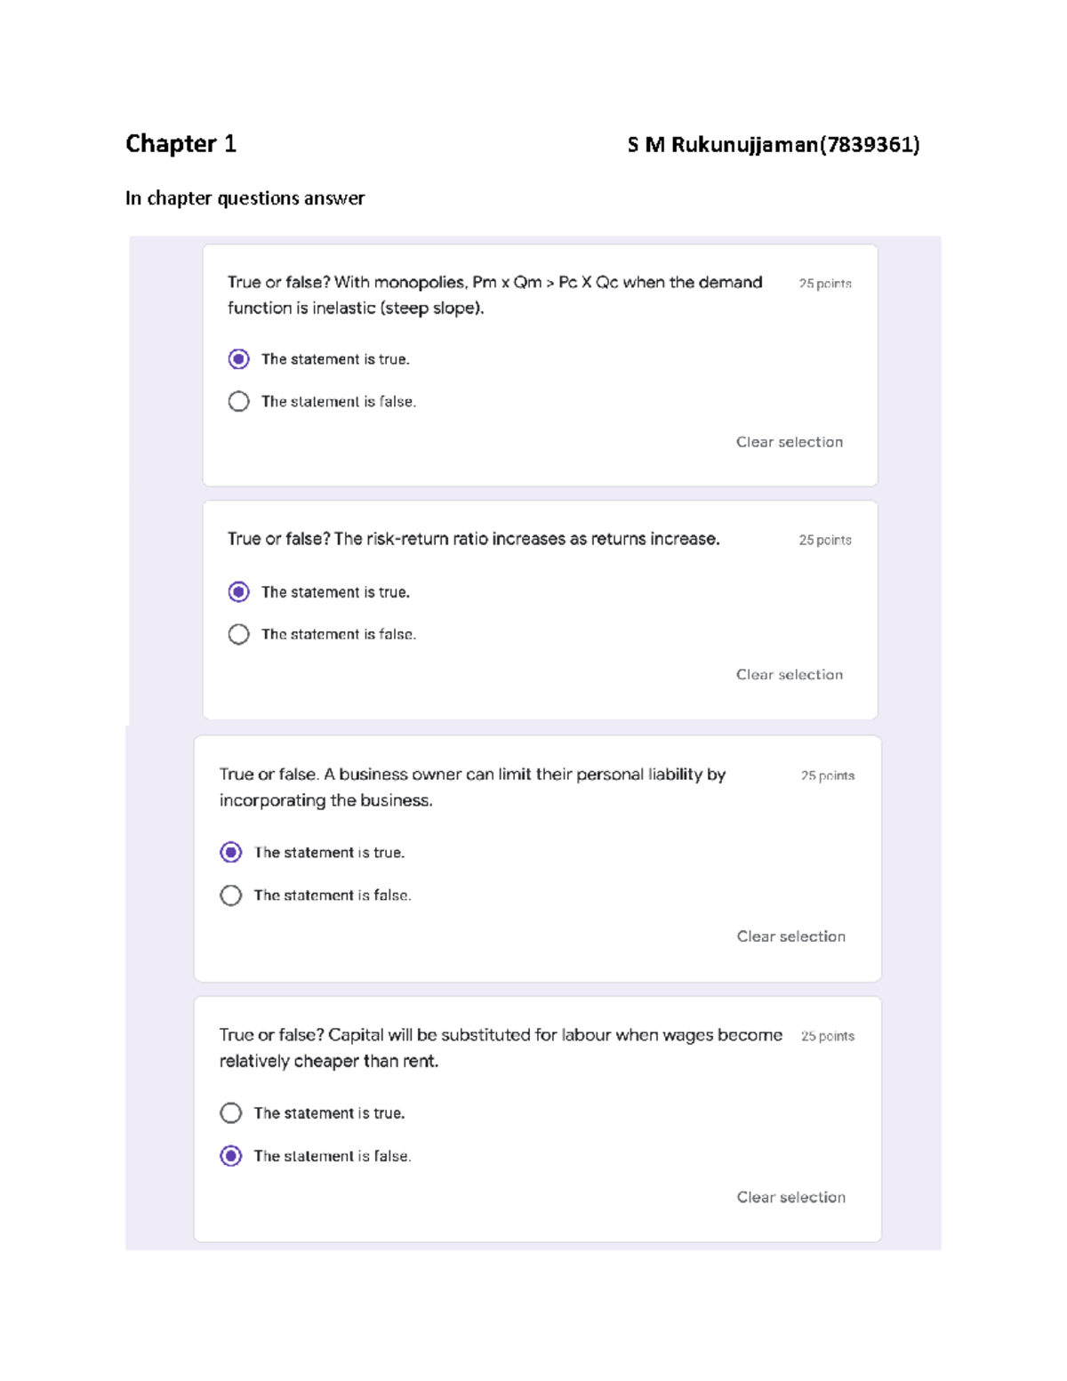
Task: Click the S M Rukunujjaman(7839361) name text
Action: (x=773, y=145)
